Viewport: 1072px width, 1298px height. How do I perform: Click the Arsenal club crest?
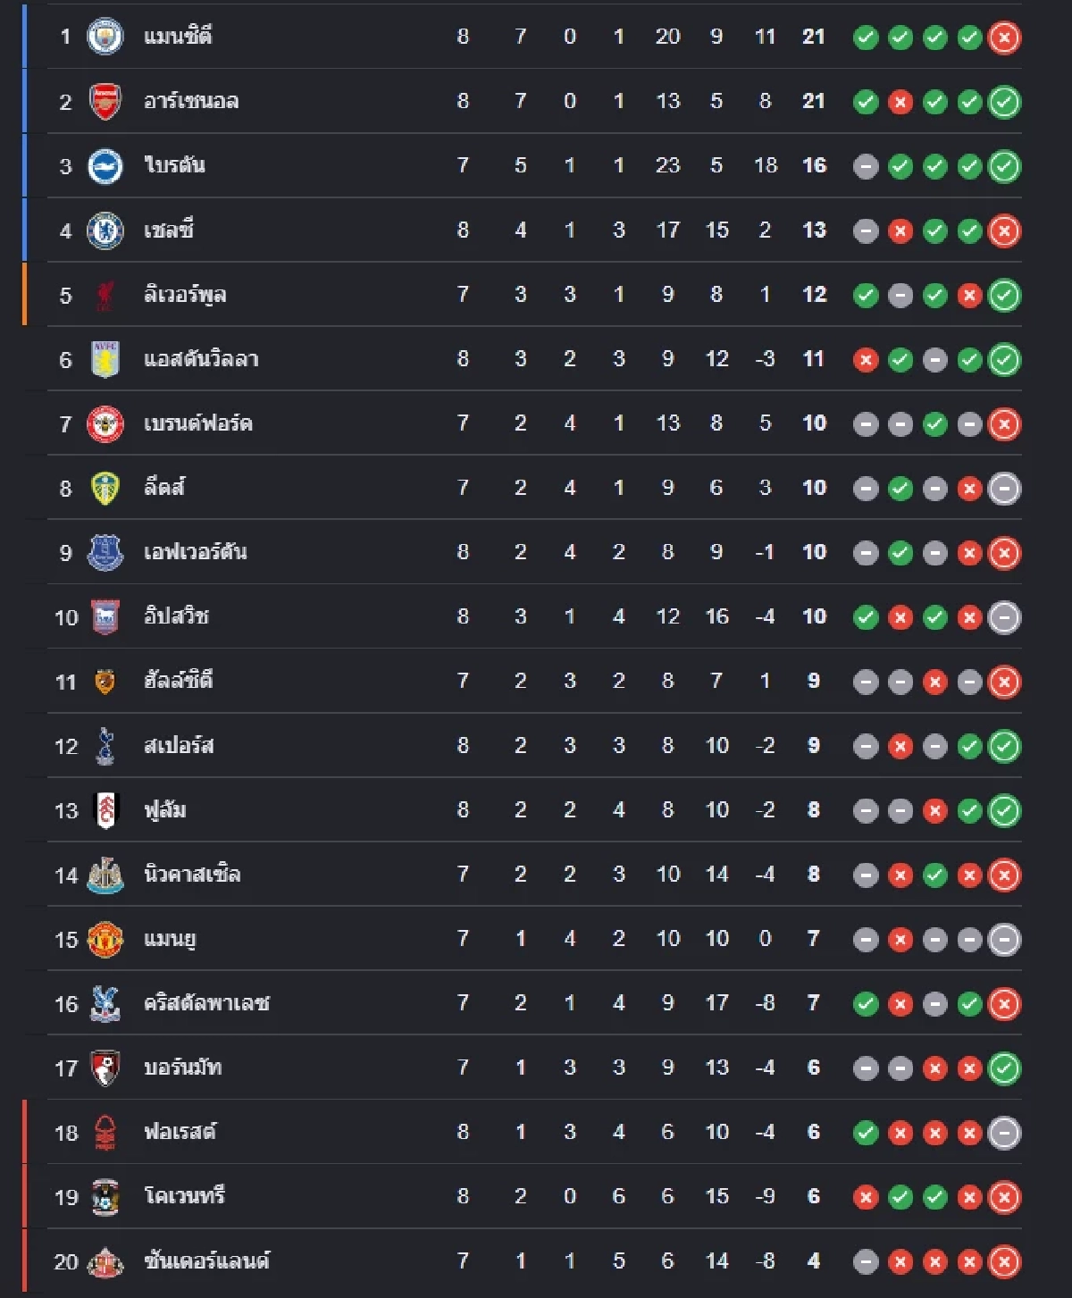[x=105, y=101]
